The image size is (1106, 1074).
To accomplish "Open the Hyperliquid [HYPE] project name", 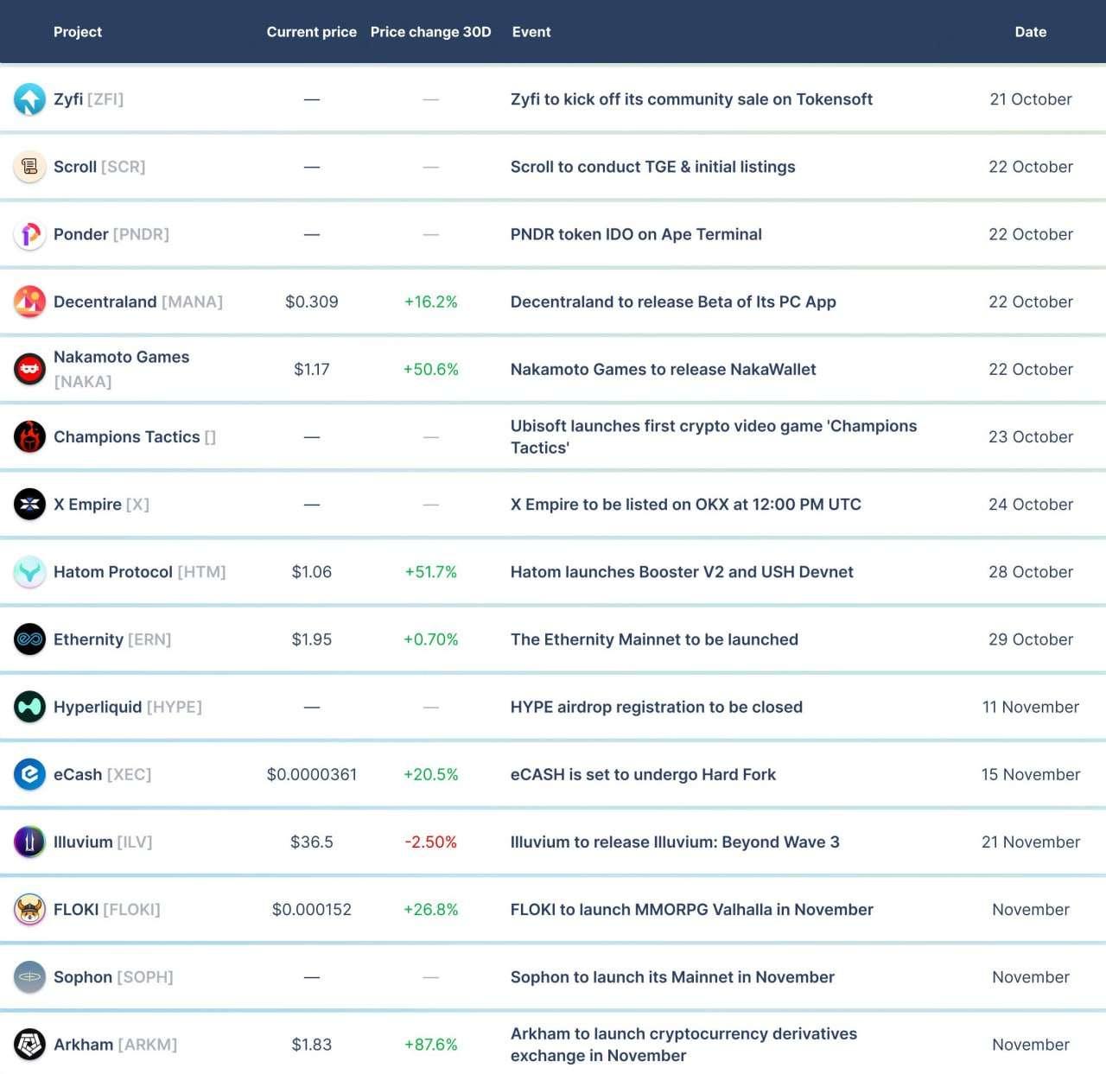I will 128,707.
